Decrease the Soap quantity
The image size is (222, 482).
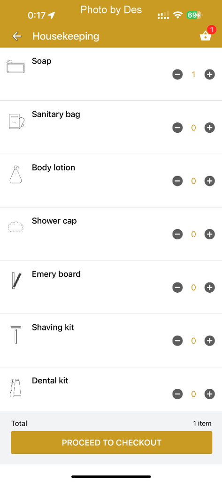pyautogui.click(x=177, y=74)
